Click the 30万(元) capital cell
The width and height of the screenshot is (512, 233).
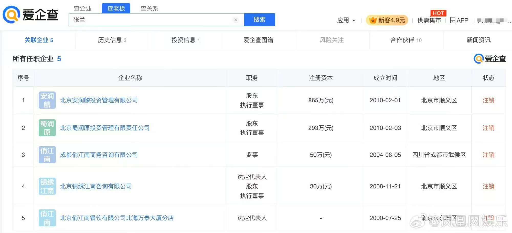click(x=321, y=186)
